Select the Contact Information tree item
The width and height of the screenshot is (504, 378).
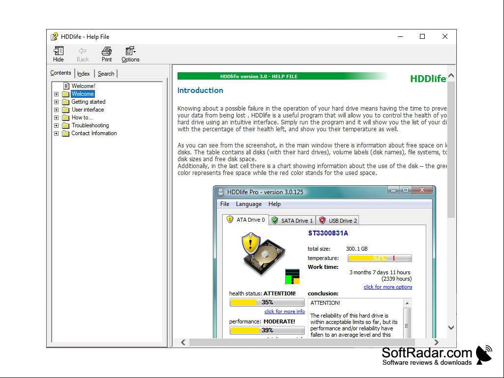(94, 133)
